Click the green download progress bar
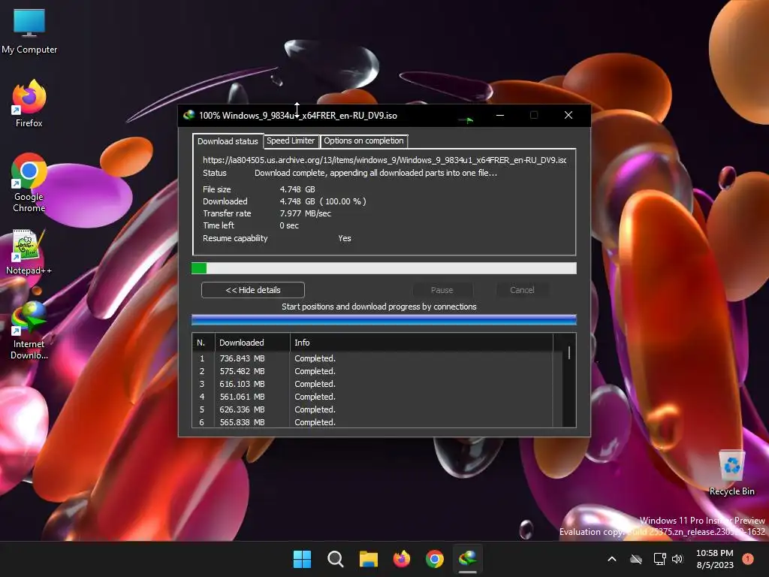Viewport: 769px width, 577px height. tap(384, 268)
